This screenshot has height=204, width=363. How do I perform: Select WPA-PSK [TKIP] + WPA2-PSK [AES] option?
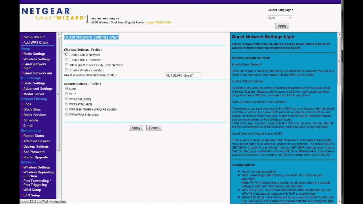click(67, 109)
